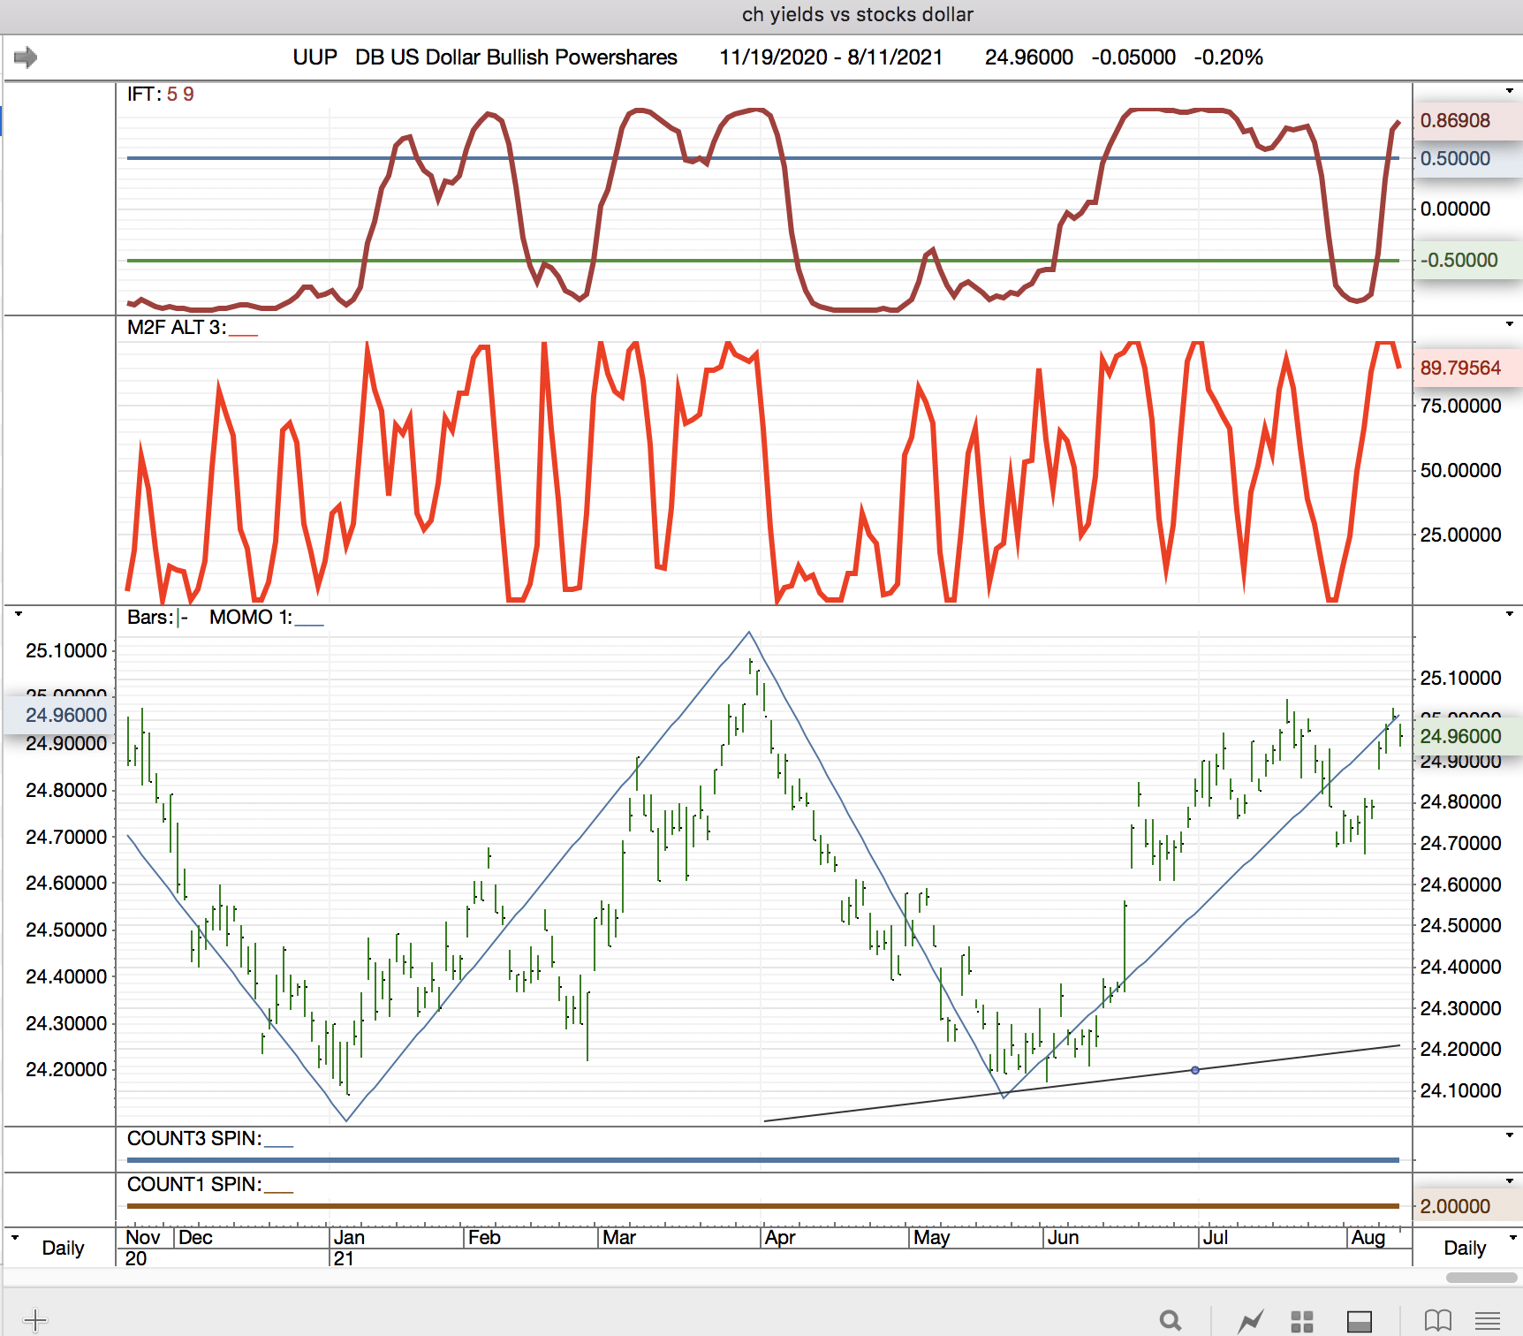Click the red M2F ALT 3 line swatch
This screenshot has width=1523, height=1336.
pos(244,335)
